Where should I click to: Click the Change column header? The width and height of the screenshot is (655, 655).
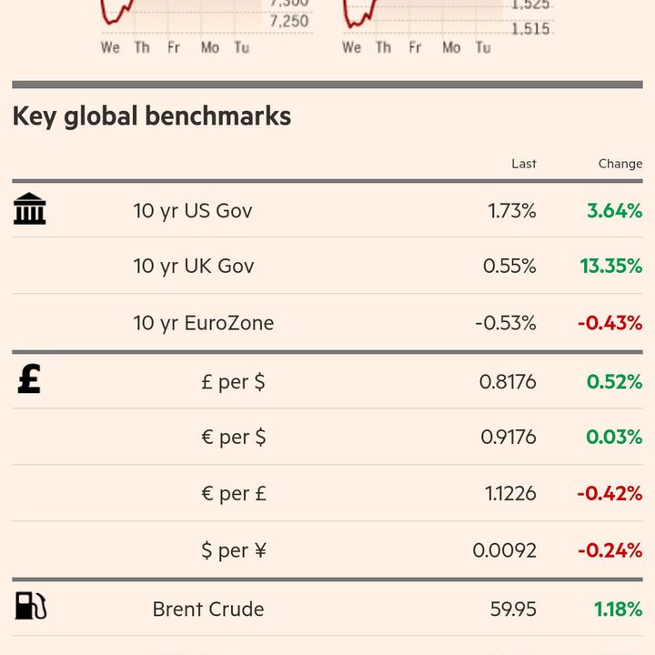(x=620, y=164)
